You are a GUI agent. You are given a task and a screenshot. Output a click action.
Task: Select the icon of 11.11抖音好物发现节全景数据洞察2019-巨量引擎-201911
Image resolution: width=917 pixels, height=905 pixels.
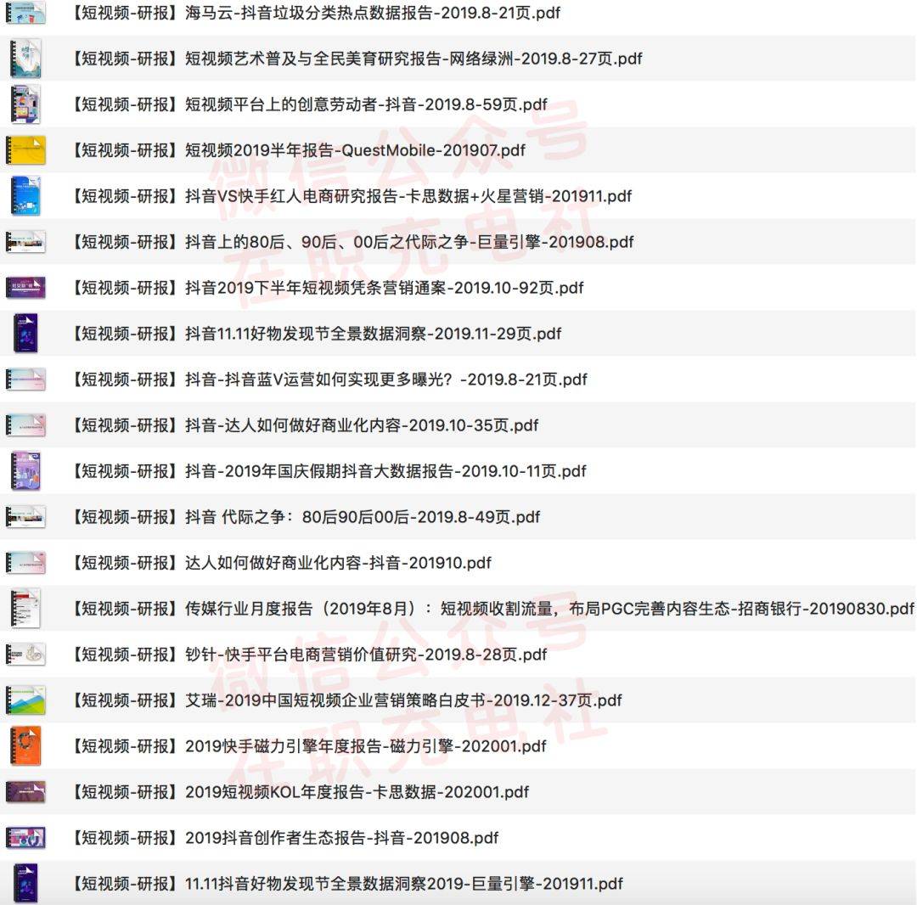[25, 884]
